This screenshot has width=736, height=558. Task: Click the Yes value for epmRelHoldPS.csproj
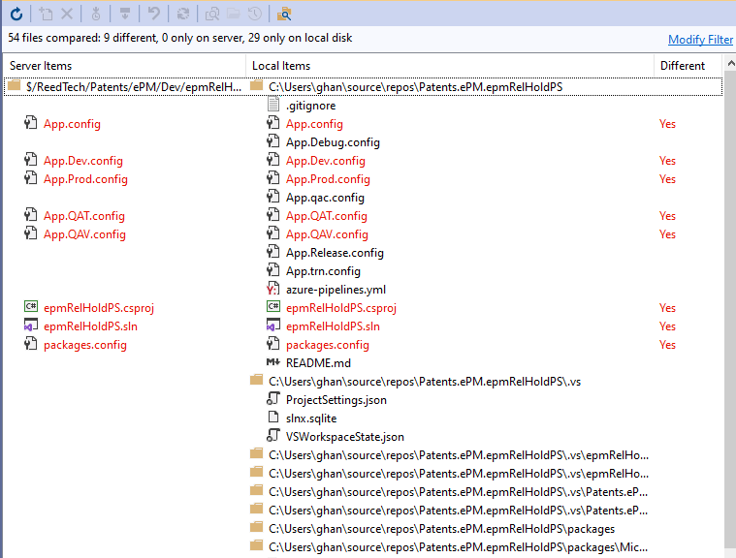[667, 308]
